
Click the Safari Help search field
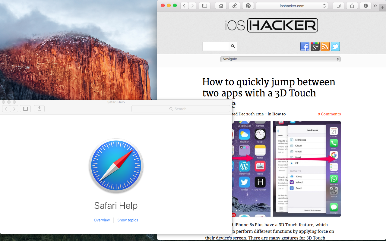tap(181, 109)
